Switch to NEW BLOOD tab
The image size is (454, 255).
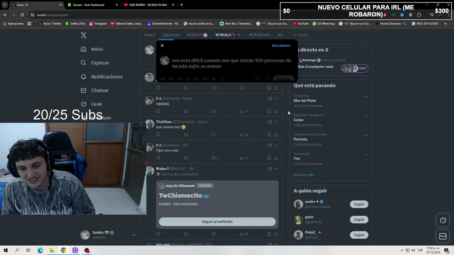point(259,35)
